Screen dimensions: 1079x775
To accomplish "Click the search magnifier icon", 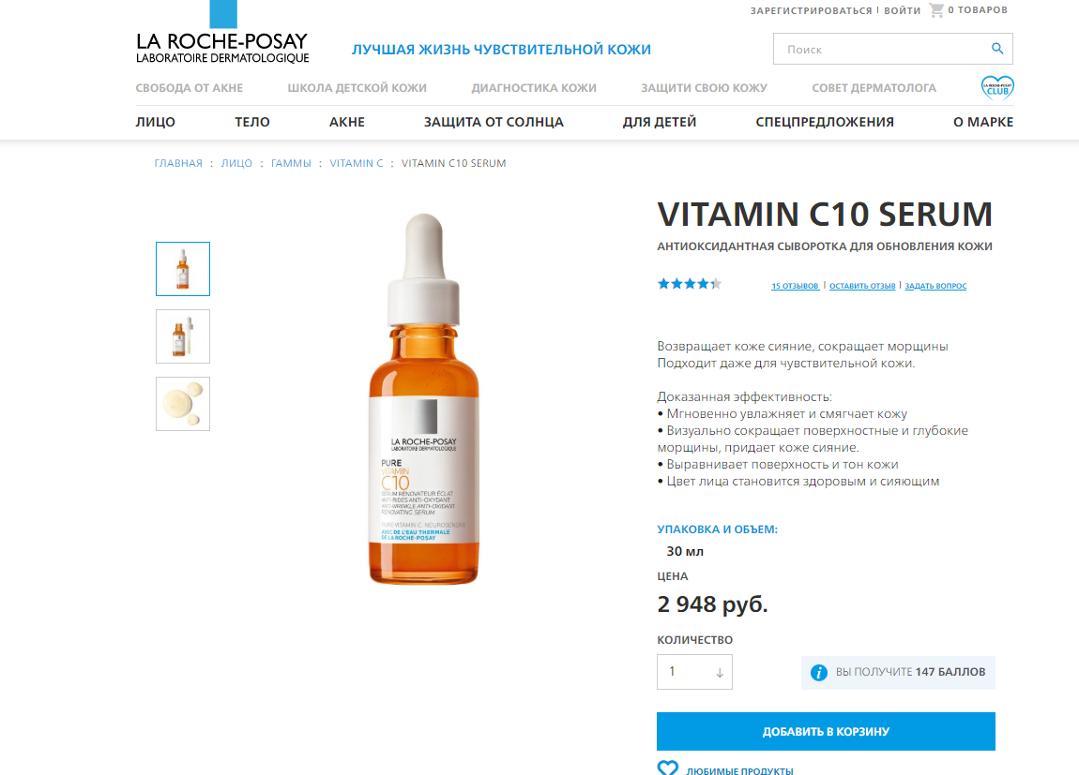I will 997,49.
